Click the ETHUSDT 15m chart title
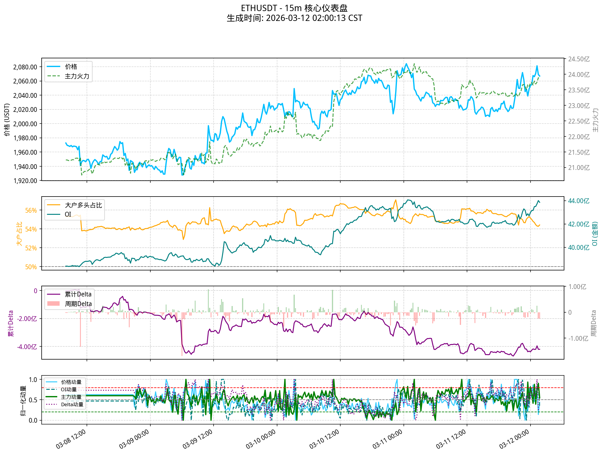The image size is (603, 455). point(294,8)
